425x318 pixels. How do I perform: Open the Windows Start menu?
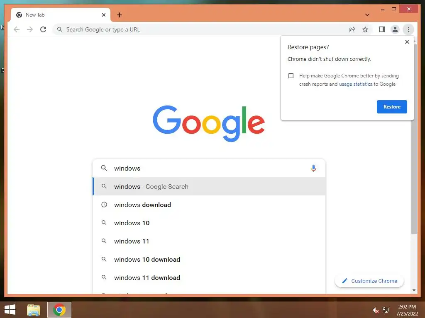click(10, 310)
